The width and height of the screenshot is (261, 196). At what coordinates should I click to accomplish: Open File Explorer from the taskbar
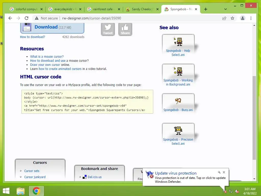(20, 191)
